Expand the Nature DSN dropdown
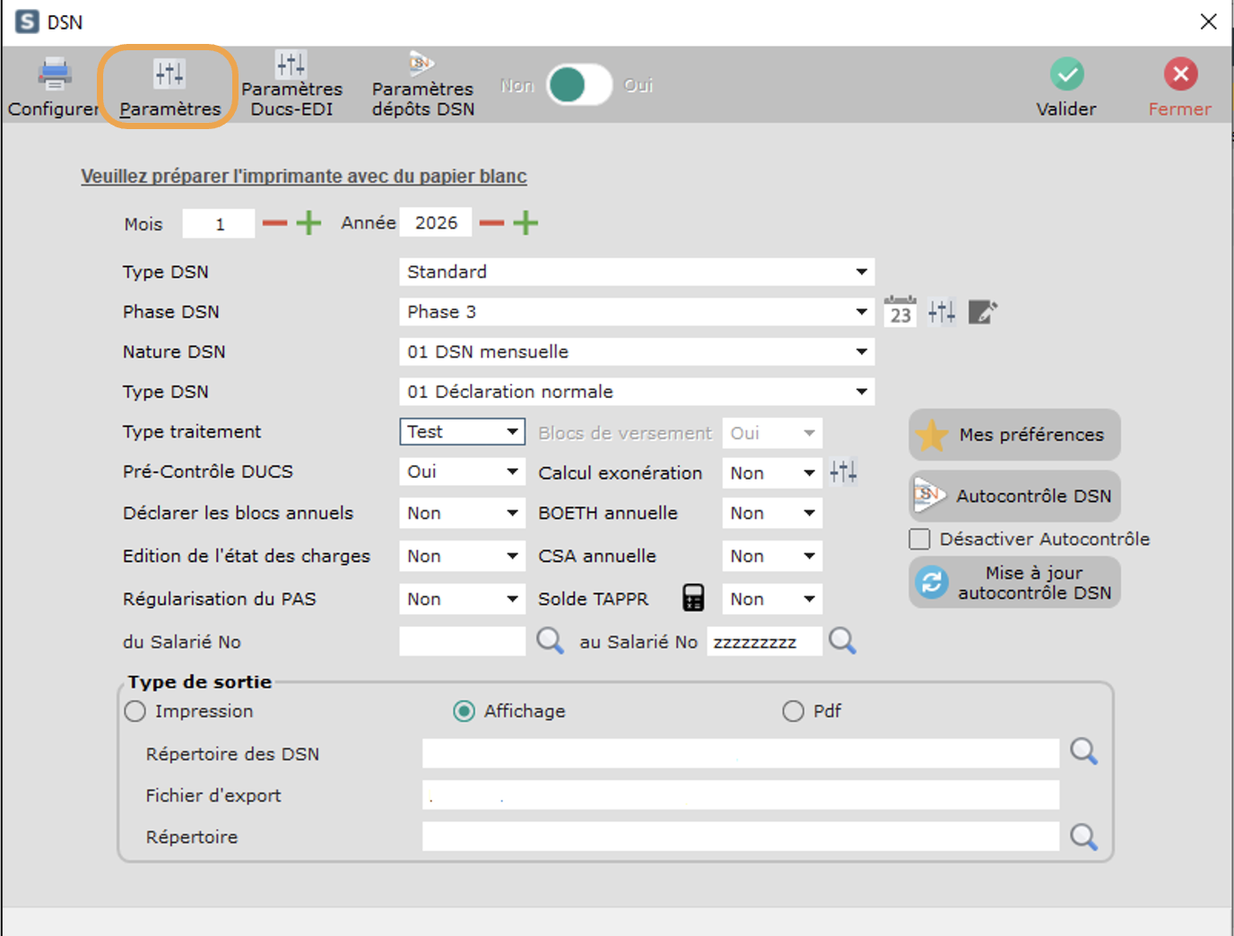1234x936 pixels. click(x=861, y=351)
